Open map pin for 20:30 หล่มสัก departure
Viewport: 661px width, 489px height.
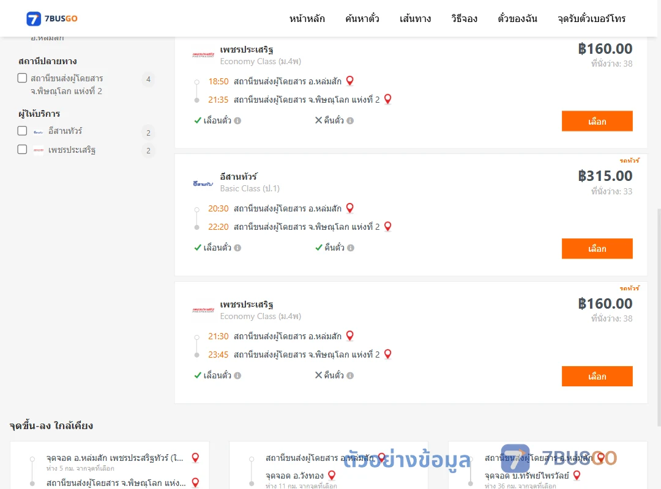pyautogui.click(x=350, y=208)
